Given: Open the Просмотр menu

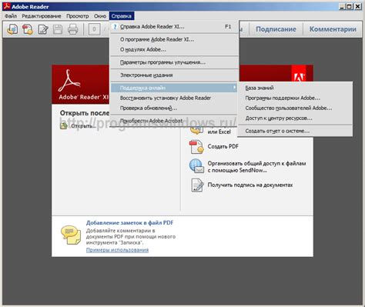Looking at the screenshot, I should point(78,16).
